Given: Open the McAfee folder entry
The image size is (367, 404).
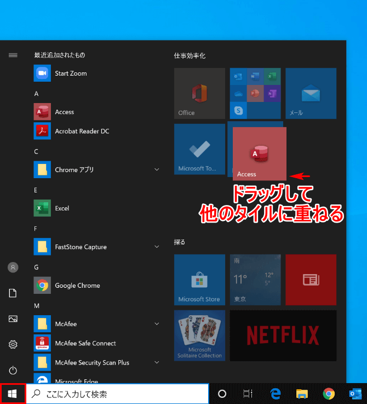Looking at the screenshot, I should point(96,324).
